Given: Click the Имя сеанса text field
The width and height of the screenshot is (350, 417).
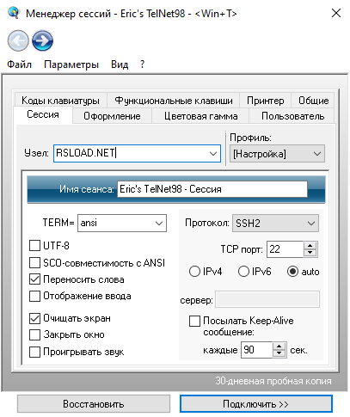Looking at the screenshot, I should pos(212,189).
